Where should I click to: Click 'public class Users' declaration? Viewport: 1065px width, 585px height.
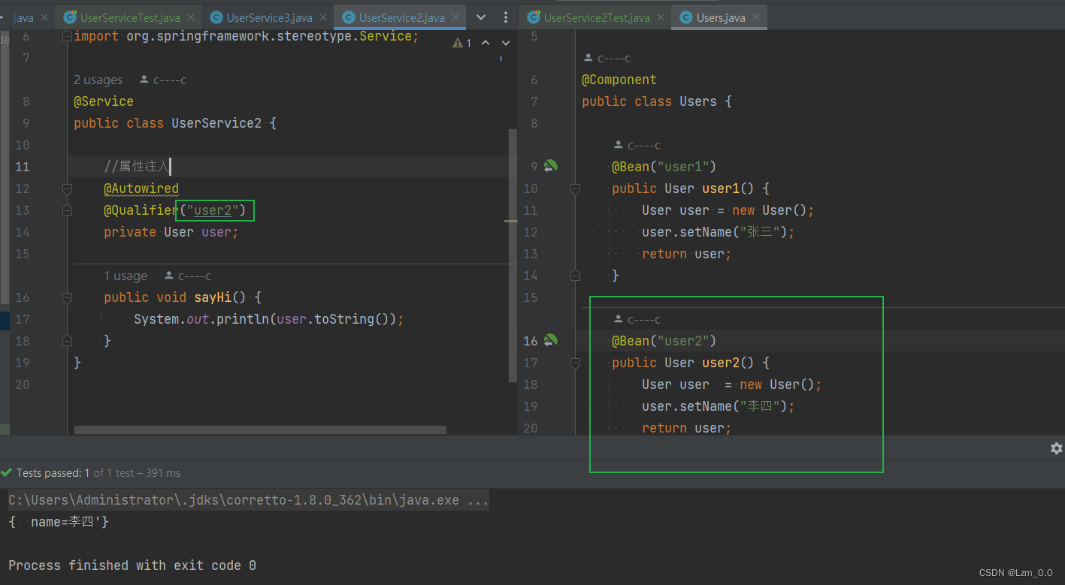click(x=657, y=101)
